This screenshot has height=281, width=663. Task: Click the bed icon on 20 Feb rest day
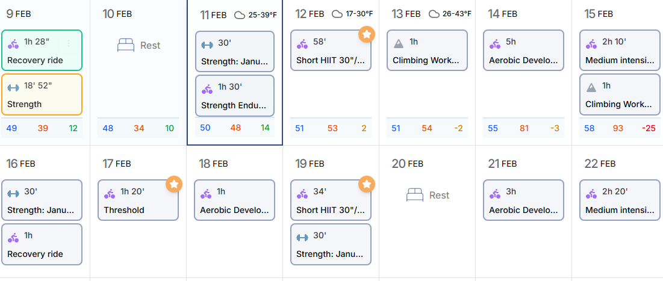tap(415, 195)
